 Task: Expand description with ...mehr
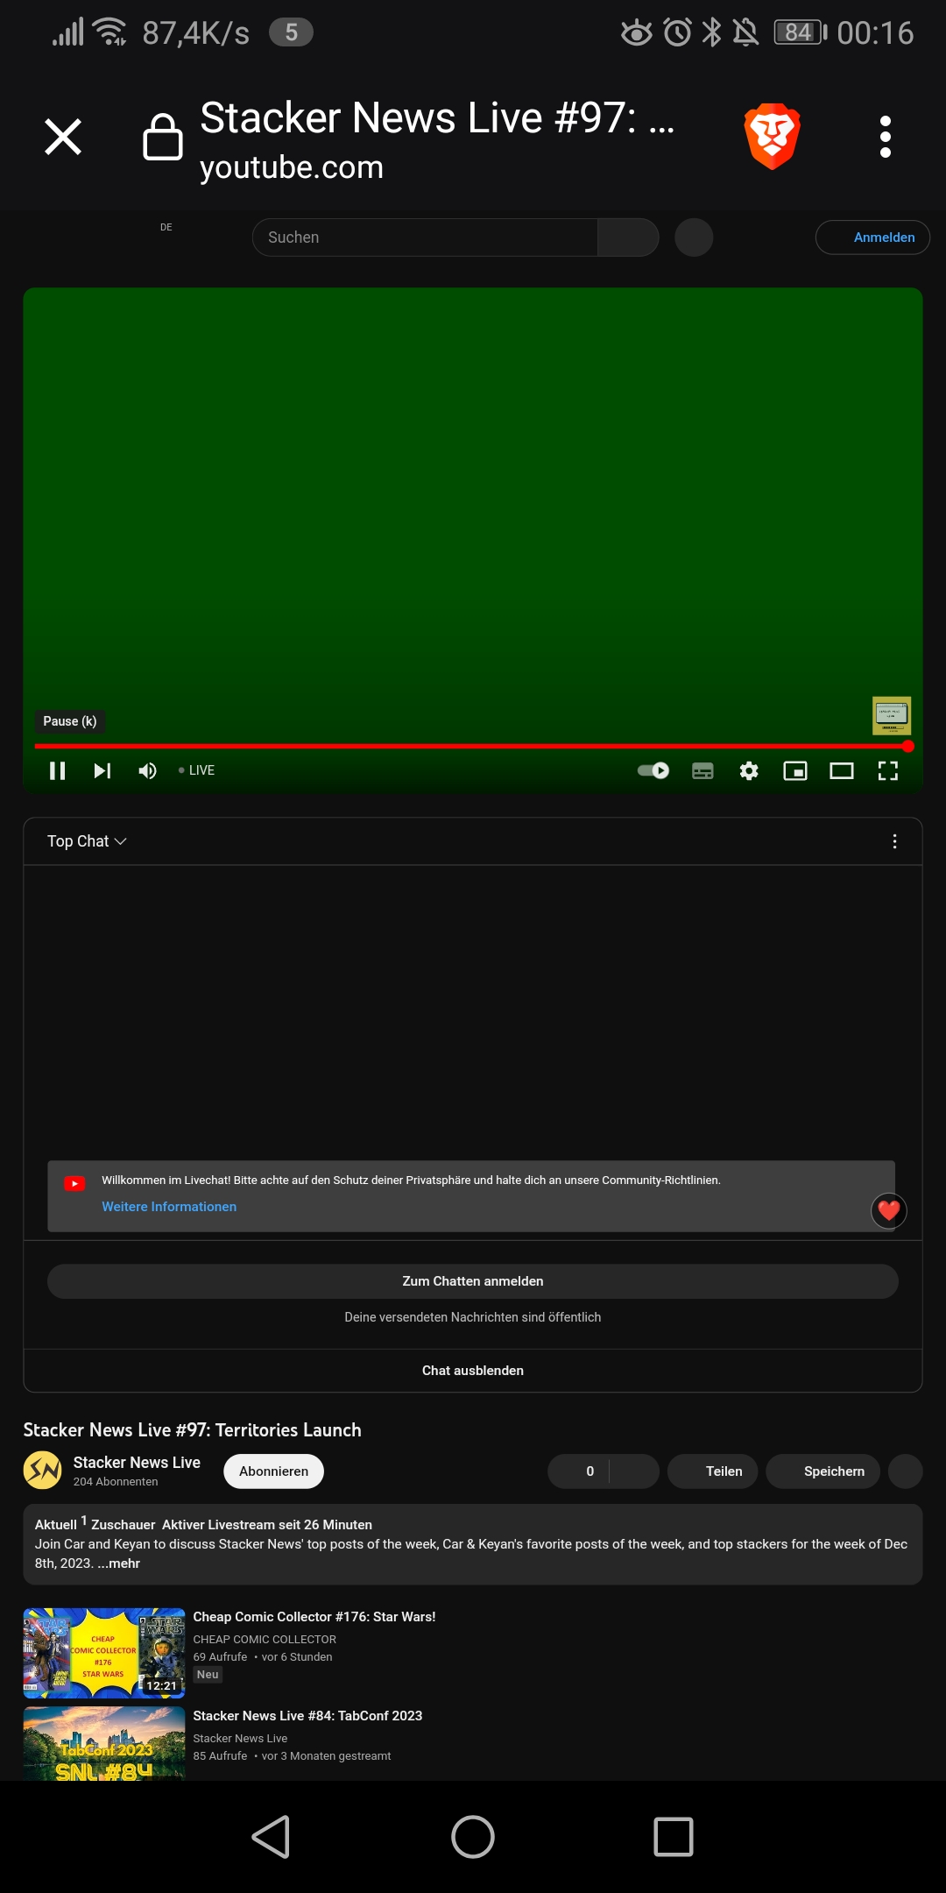[x=119, y=1563]
